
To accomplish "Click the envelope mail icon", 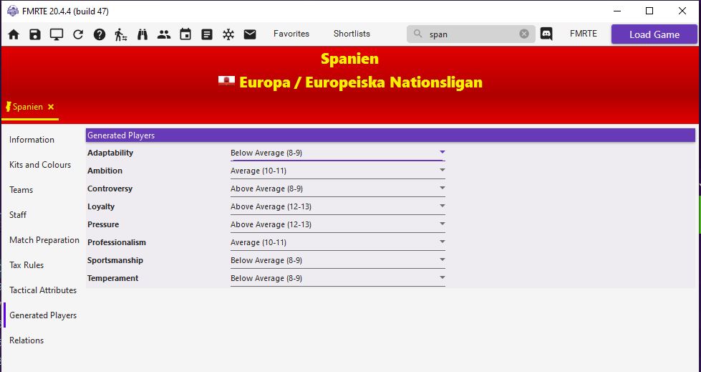I will [250, 34].
